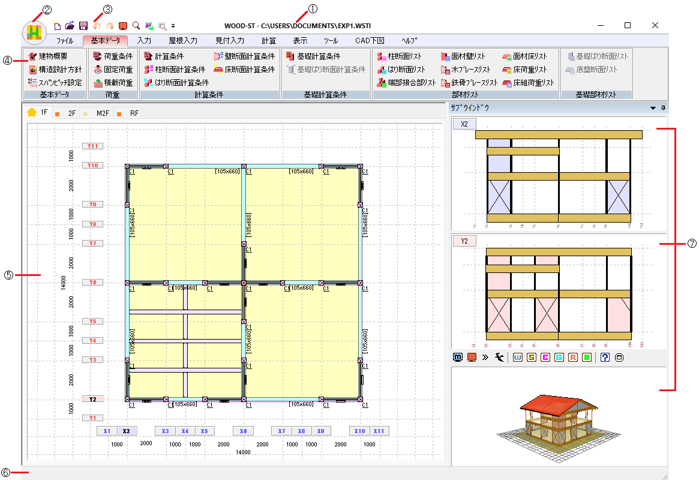Create a new file from quick access toolbar
699x480 pixels.
[x=57, y=26]
